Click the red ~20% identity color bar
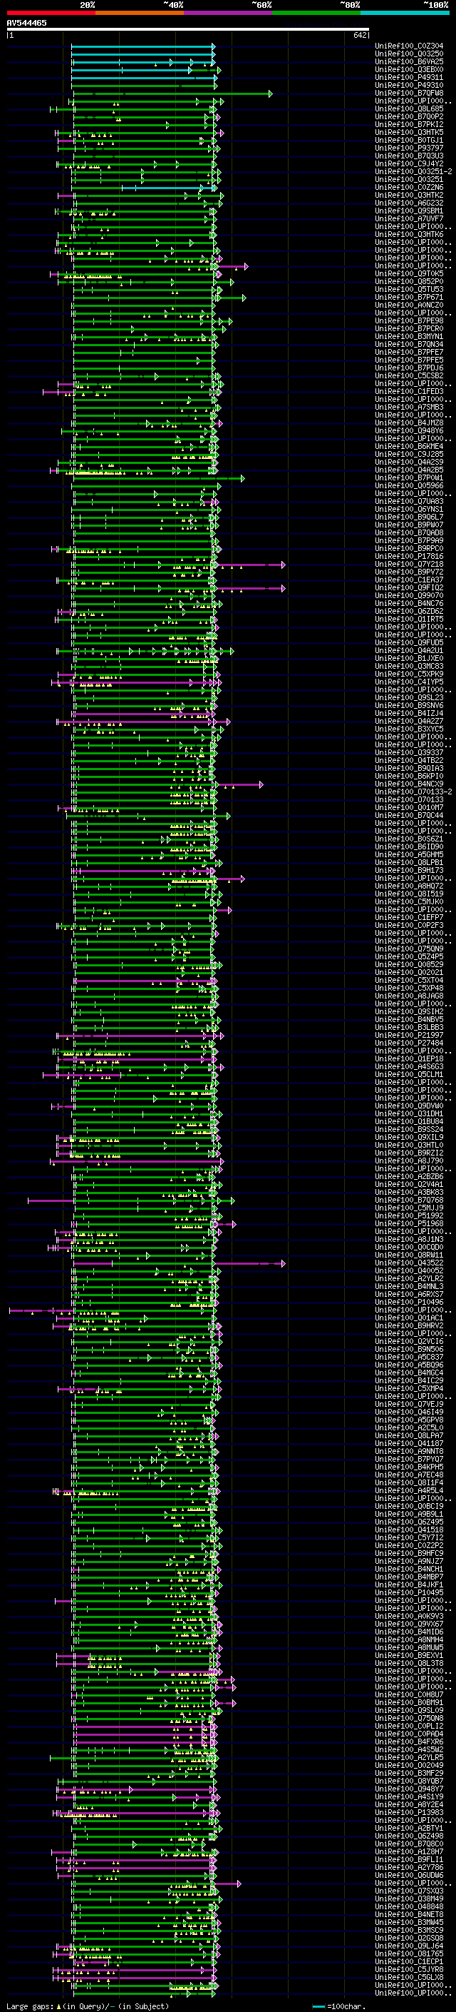The width and height of the screenshot is (456, 2012). click(x=51, y=13)
